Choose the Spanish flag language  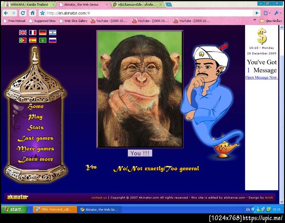(x=33, y=40)
